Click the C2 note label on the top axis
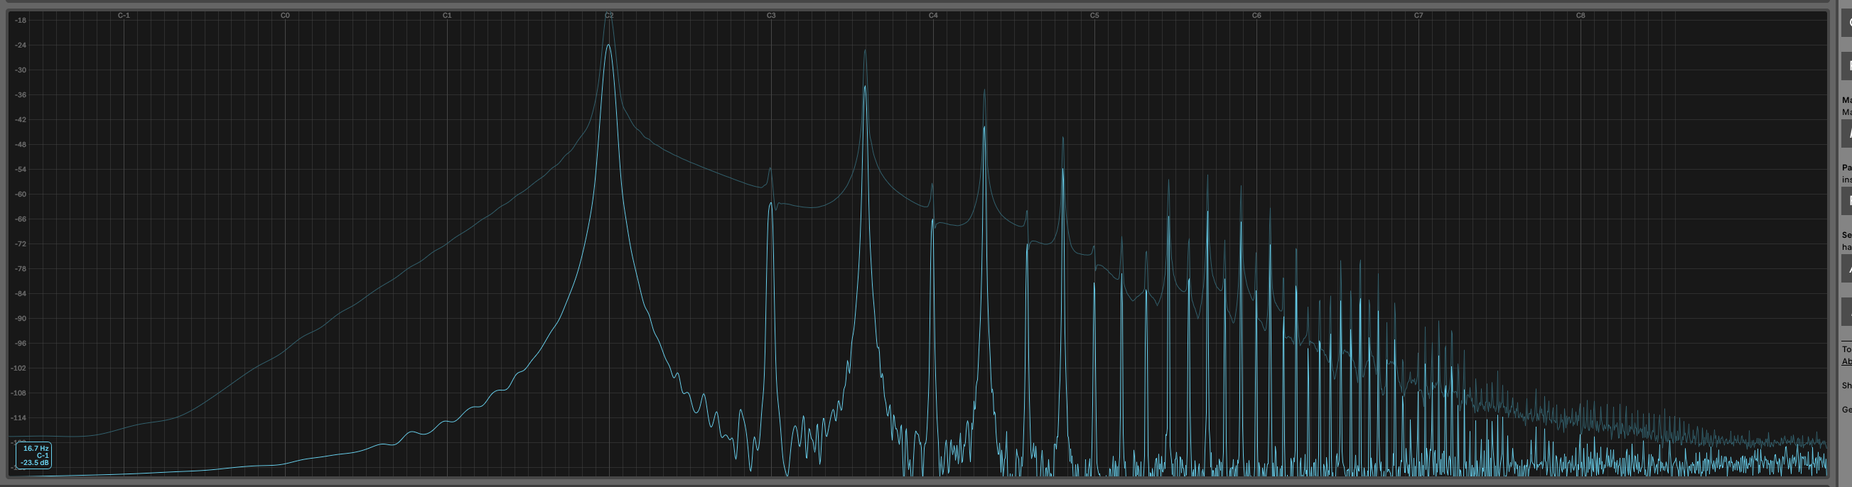 pyautogui.click(x=609, y=15)
